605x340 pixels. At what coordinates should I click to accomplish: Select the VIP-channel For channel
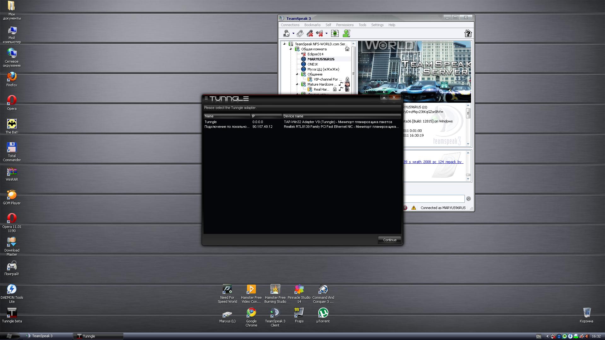(x=328, y=79)
